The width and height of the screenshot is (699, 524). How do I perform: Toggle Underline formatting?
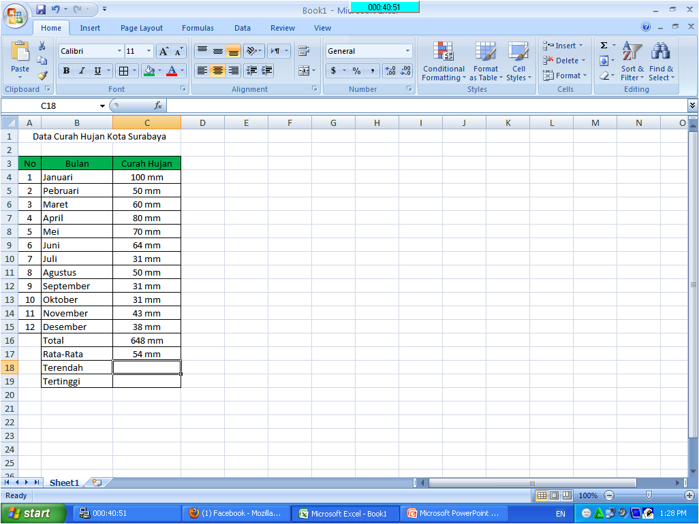point(97,71)
